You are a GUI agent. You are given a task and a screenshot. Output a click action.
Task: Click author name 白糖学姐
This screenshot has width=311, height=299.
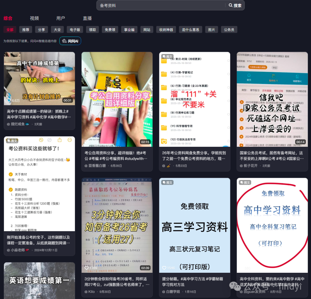[x=173, y=292]
